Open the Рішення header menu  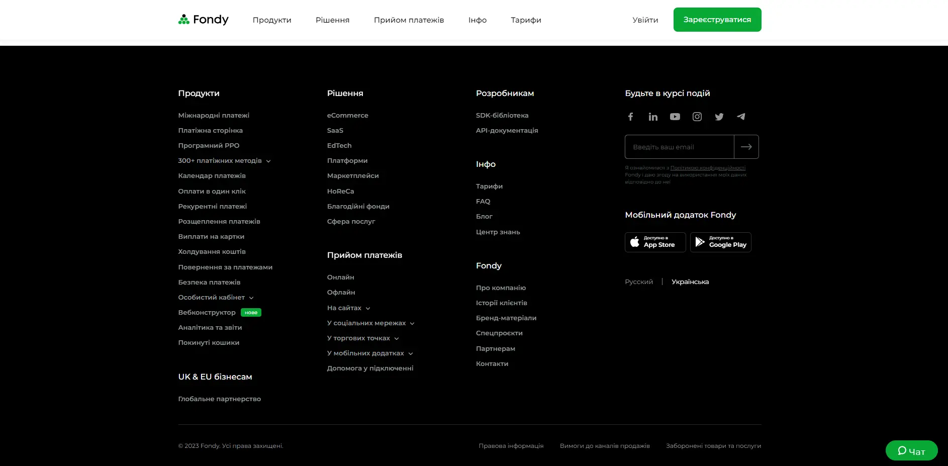coord(333,20)
